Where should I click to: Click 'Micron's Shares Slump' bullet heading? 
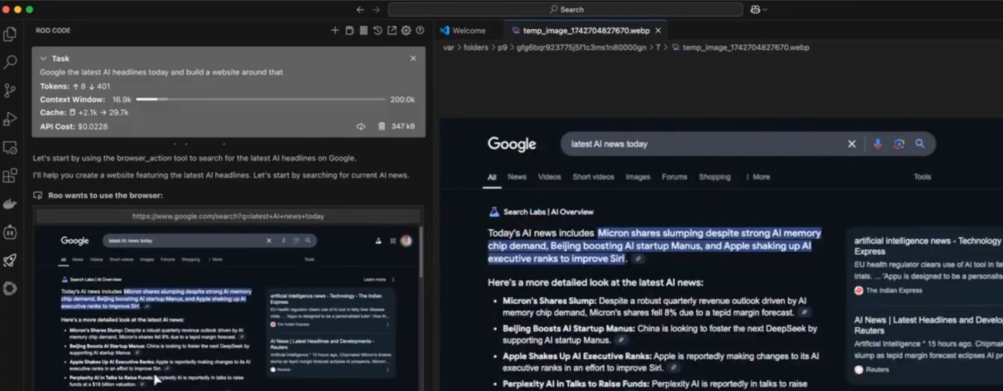pos(549,301)
